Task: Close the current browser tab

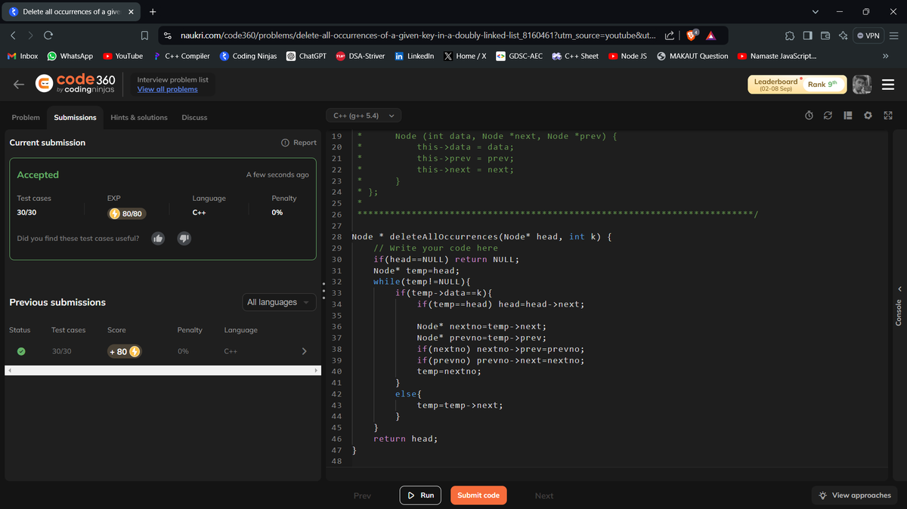Action: tap(130, 12)
